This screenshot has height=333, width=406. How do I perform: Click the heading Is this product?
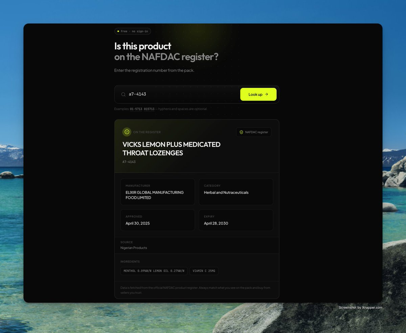pyautogui.click(x=143, y=46)
